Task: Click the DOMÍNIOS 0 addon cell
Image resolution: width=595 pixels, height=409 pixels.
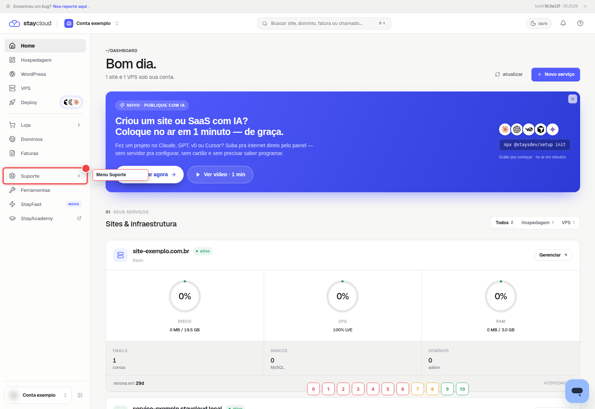Action: tap(501, 358)
